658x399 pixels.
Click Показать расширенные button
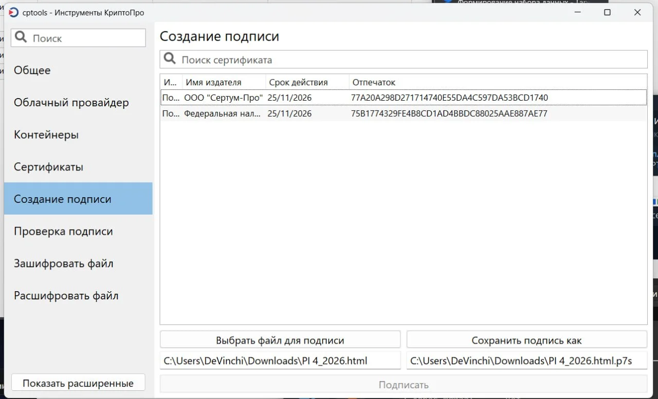coord(78,383)
